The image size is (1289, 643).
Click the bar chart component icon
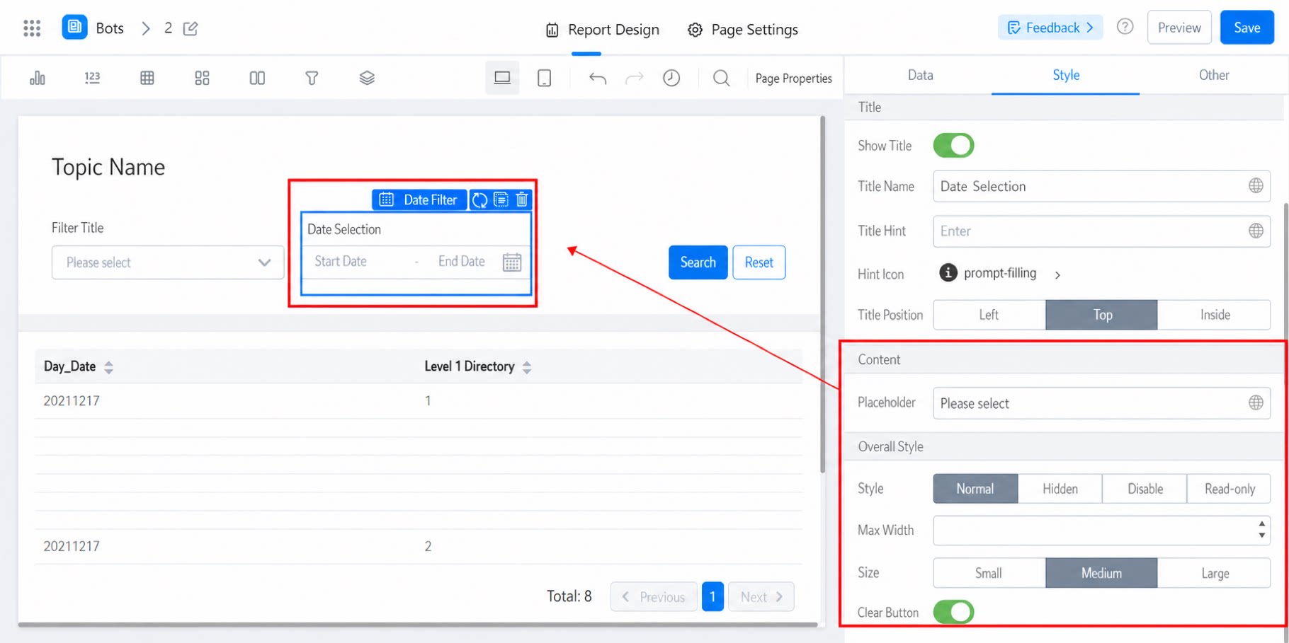(x=38, y=78)
